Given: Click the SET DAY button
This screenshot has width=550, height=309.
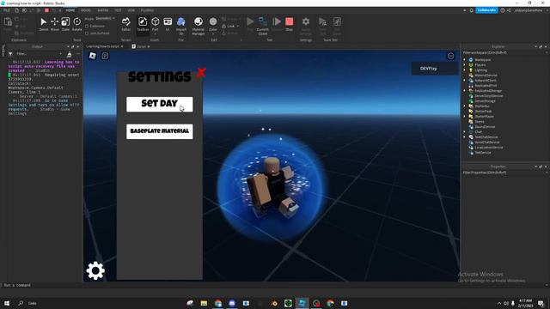Looking at the screenshot, I should click(x=160, y=105).
